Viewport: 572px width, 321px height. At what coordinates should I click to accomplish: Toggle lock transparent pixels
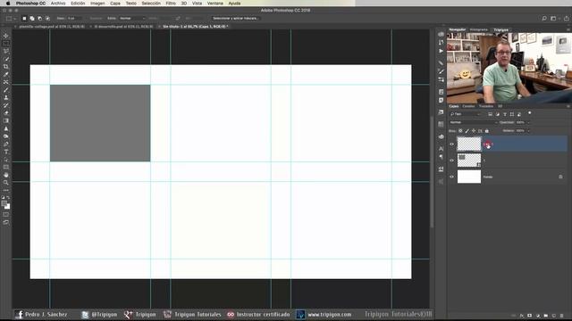coord(460,131)
